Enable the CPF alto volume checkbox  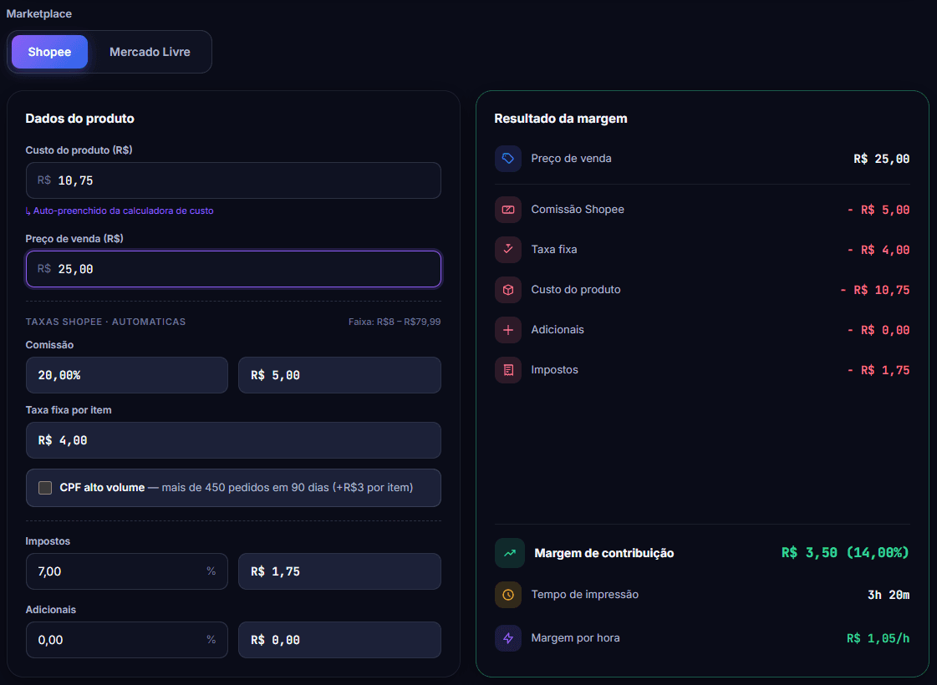[x=45, y=488]
